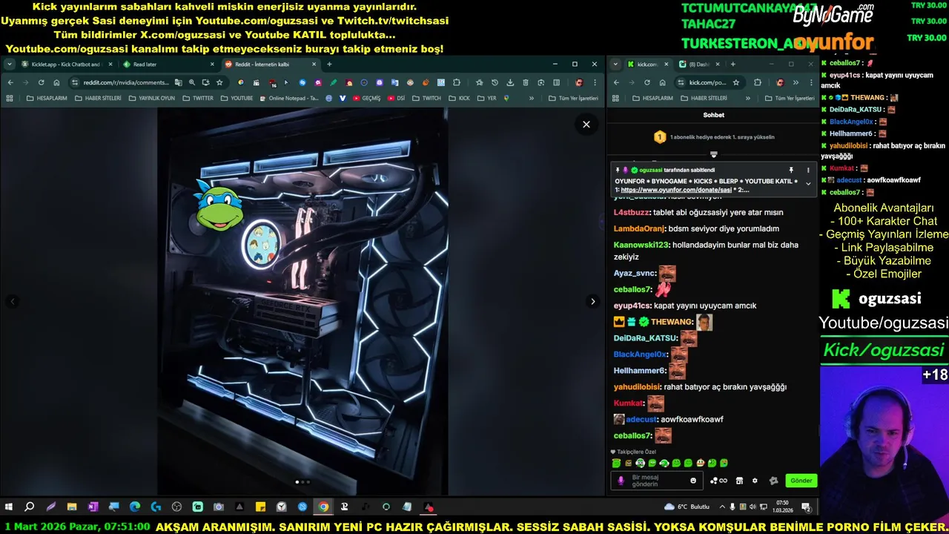Click the yahudilobisi username in the Kick chat
949x534 pixels.
[x=637, y=386]
